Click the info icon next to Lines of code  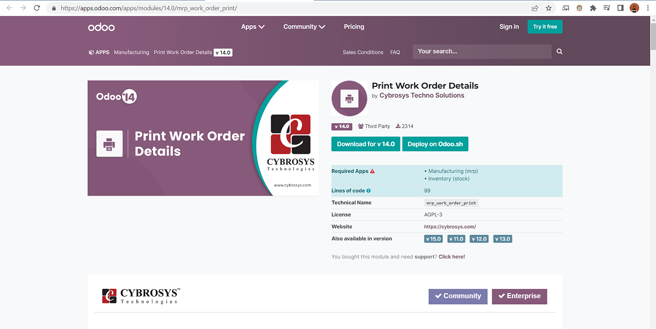pyautogui.click(x=368, y=190)
